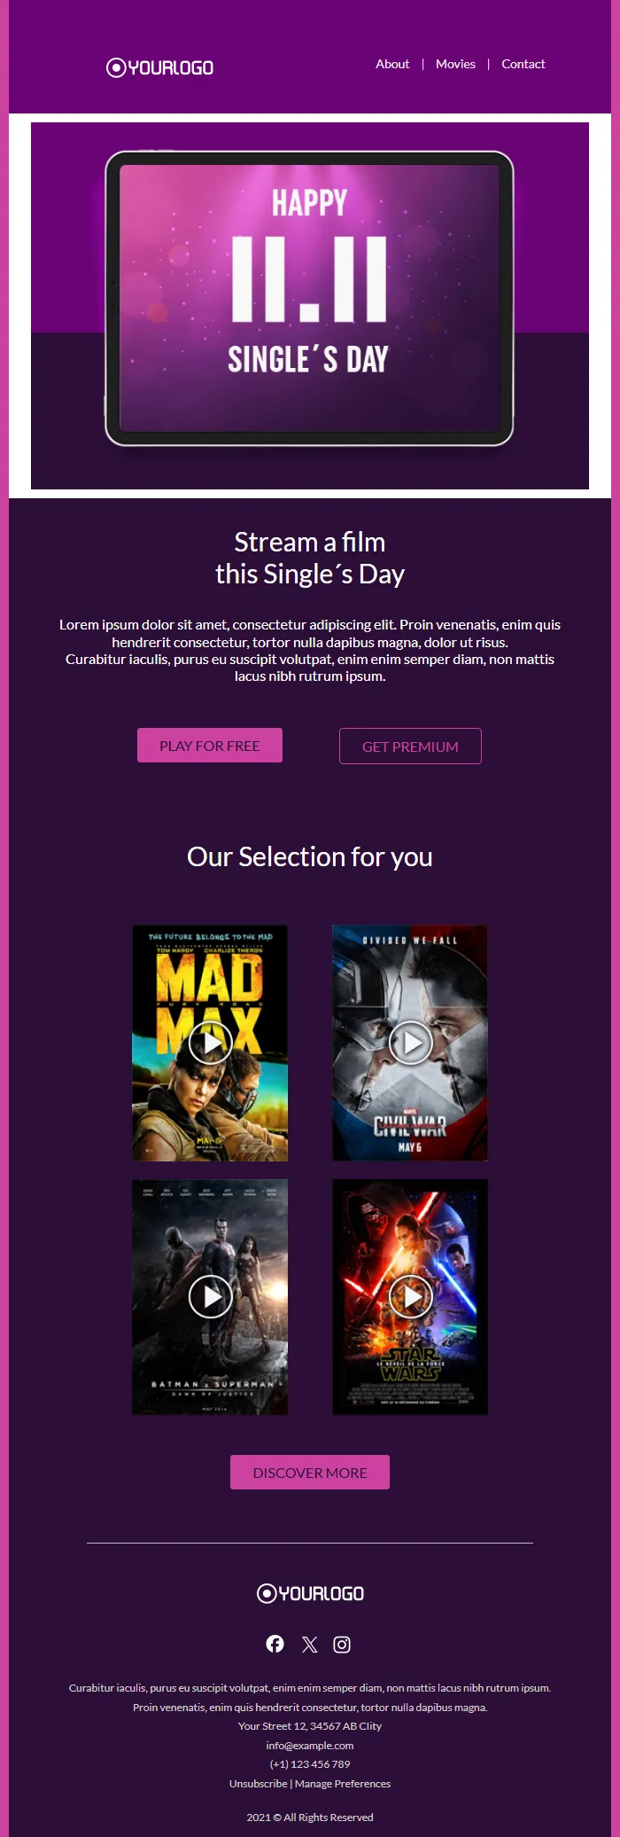Click the Single's Day tablet banner image
This screenshot has height=1837, width=620.
pos(310,306)
